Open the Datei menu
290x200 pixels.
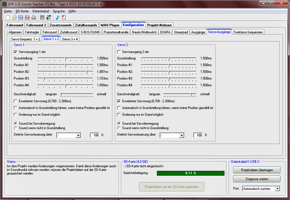8,11
